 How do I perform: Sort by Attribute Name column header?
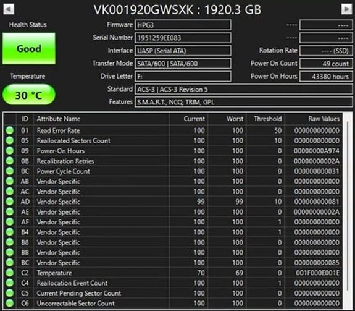[x=101, y=119]
